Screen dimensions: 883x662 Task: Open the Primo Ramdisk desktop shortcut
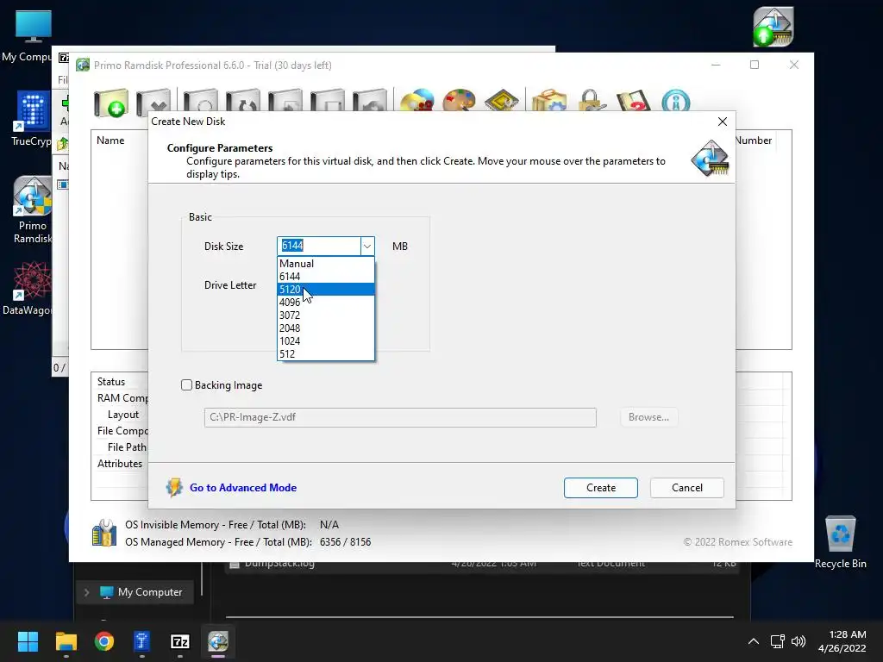point(33,210)
